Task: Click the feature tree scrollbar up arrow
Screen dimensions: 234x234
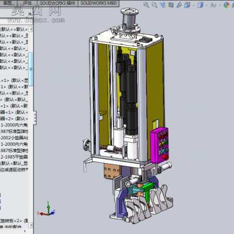Action: coord(30,29)
